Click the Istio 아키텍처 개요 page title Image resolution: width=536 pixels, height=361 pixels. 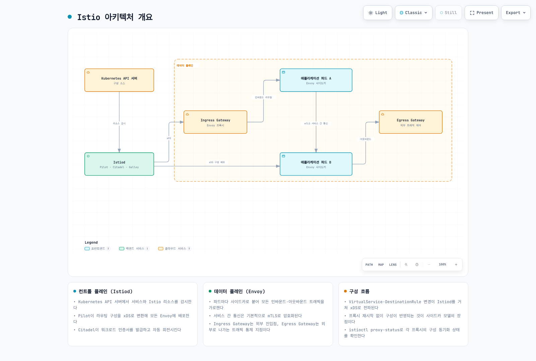coord(115,17)
